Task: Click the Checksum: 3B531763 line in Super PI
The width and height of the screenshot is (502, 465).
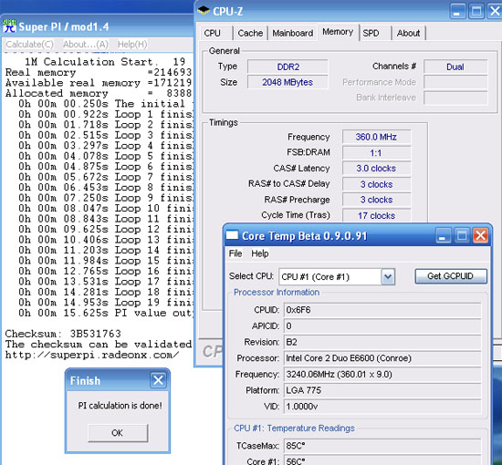Action: [63, 334]
